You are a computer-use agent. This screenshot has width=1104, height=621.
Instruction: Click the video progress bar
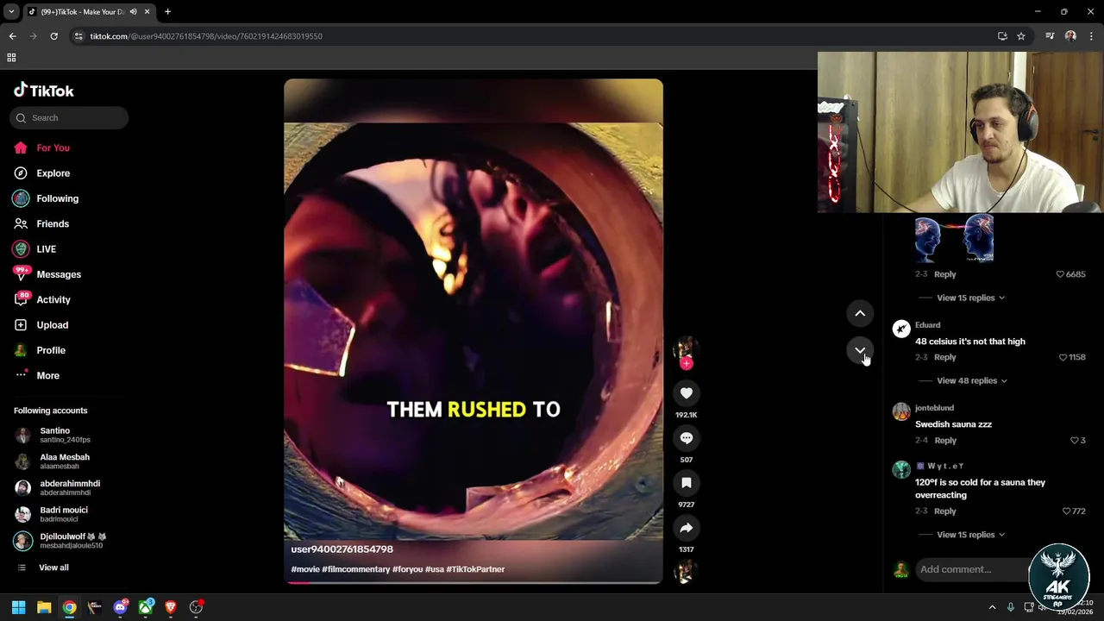click(474, 582)
